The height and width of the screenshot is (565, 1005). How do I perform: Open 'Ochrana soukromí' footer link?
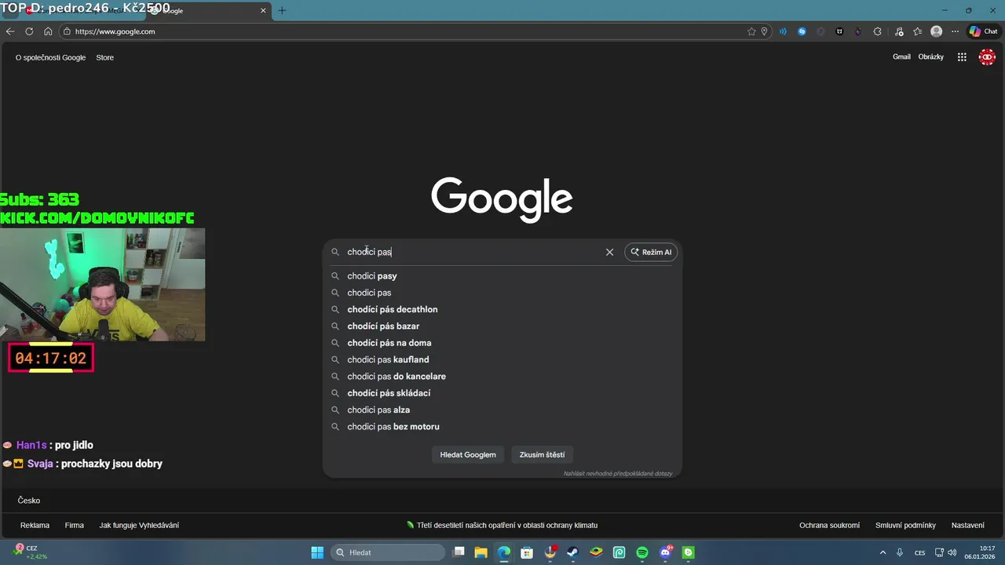pyautogui.click(x=829, y=525)
